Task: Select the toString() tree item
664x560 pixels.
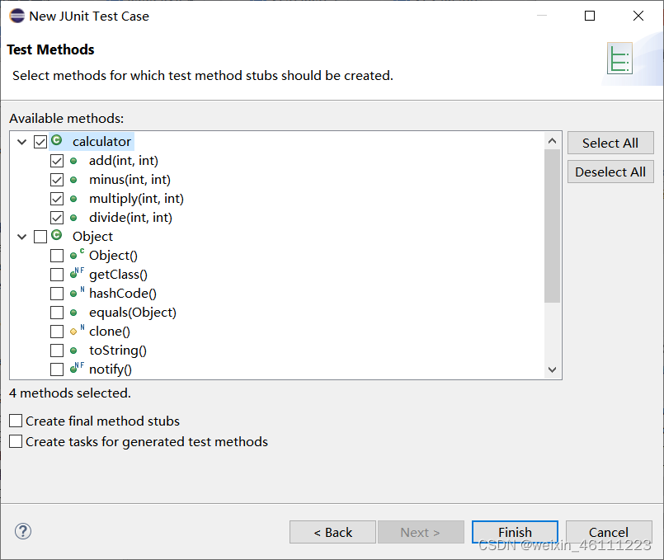Action: pos(118,350)
